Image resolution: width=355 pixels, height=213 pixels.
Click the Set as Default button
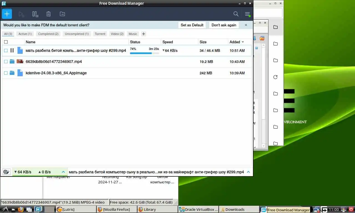click(x=192, y=25)
